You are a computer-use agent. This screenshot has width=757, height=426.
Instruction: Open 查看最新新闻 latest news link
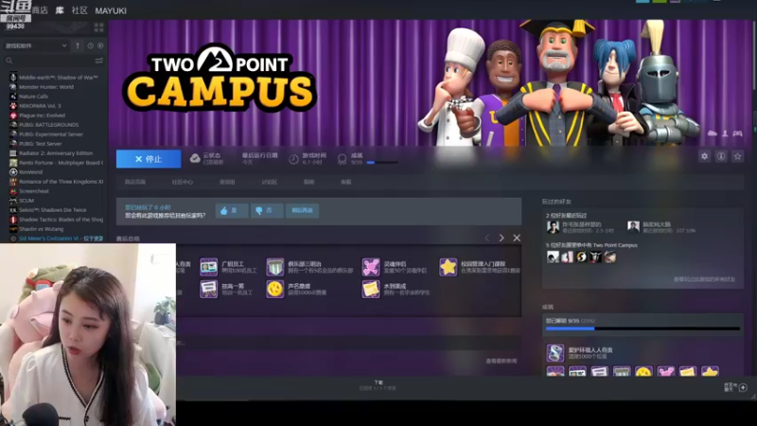502,362
